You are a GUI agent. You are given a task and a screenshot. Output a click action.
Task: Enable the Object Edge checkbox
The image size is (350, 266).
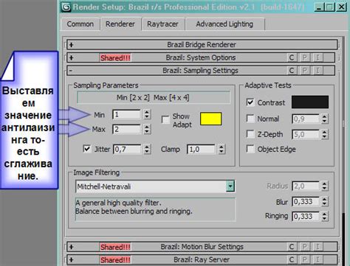click(x=250, y=149)
